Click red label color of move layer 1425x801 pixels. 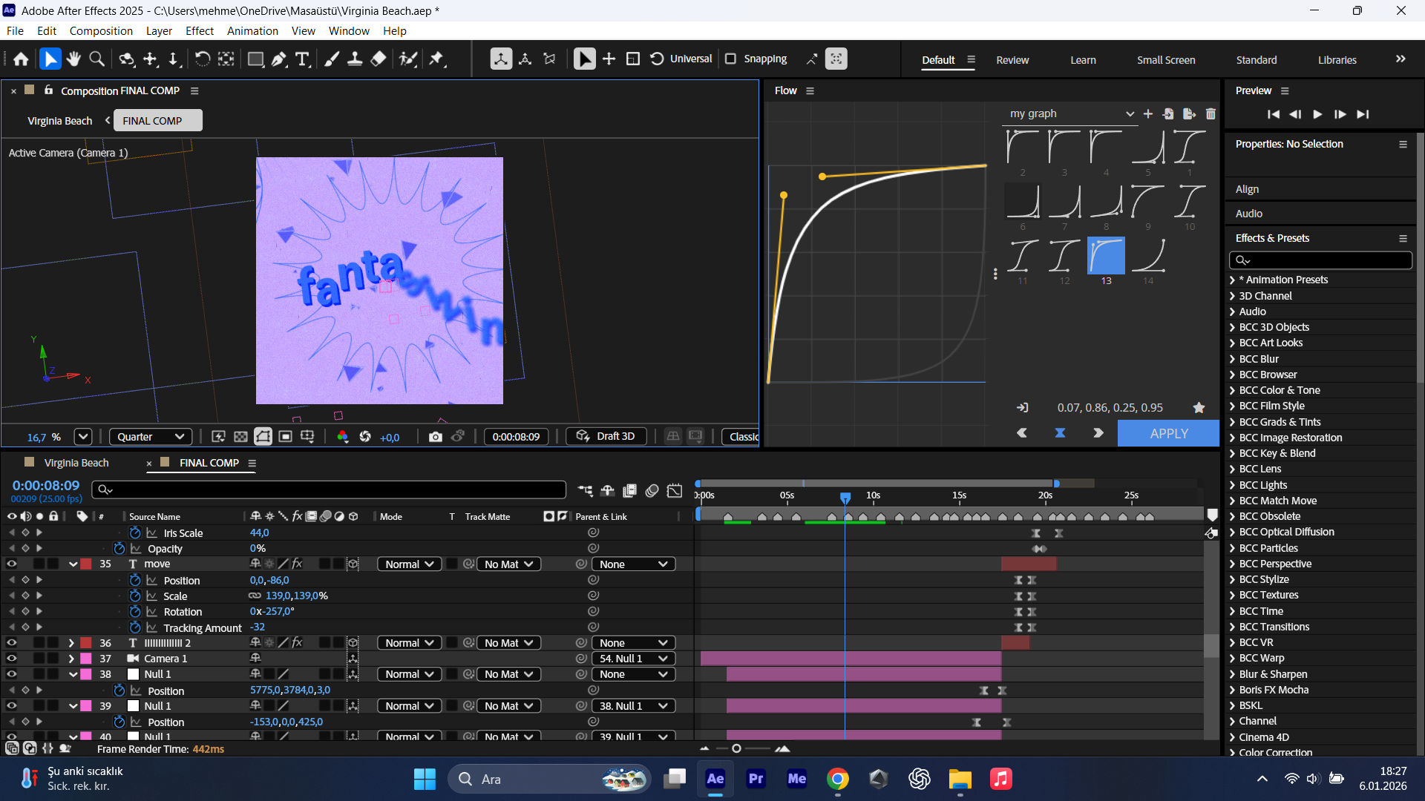[86, 564]
